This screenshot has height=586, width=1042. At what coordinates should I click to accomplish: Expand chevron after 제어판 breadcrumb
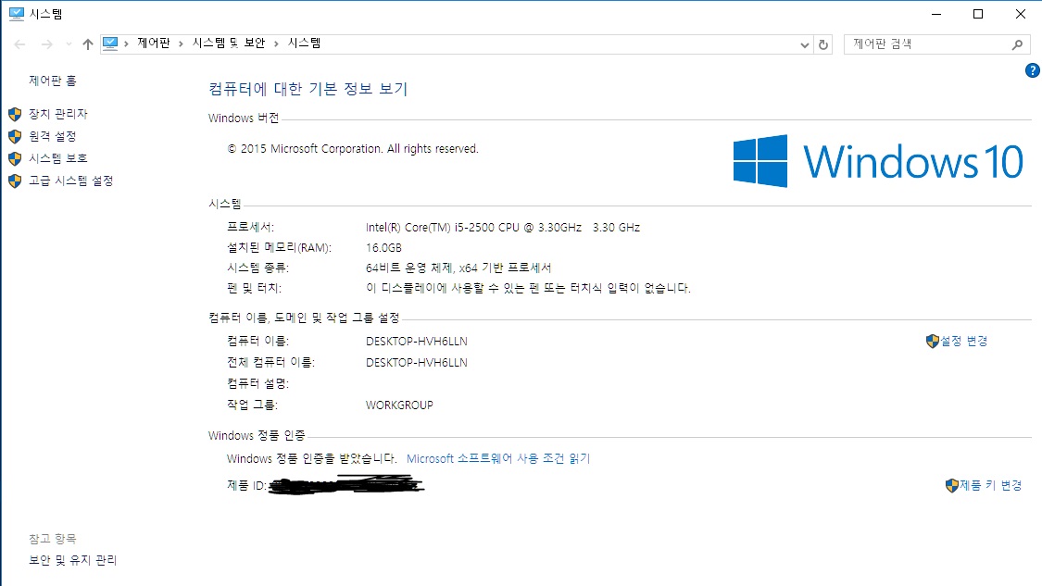(x=181, y=44)
